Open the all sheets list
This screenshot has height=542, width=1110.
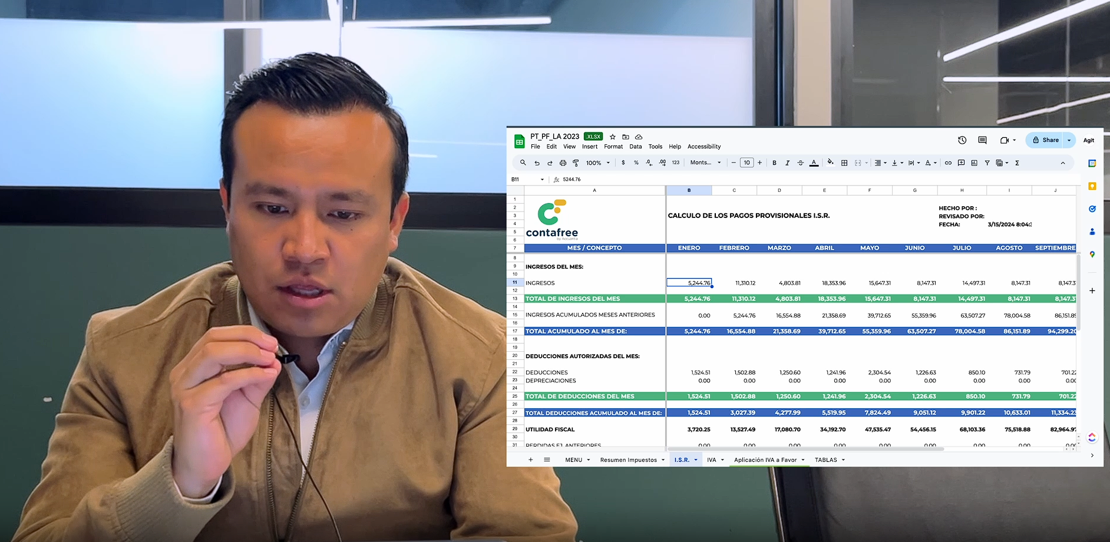pyautogui.click(x=547, y=460)
